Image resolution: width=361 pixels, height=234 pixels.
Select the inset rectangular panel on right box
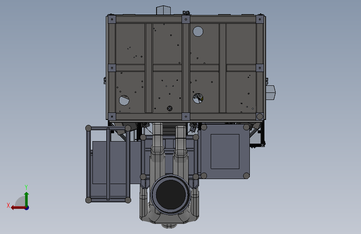coord(225,152)
